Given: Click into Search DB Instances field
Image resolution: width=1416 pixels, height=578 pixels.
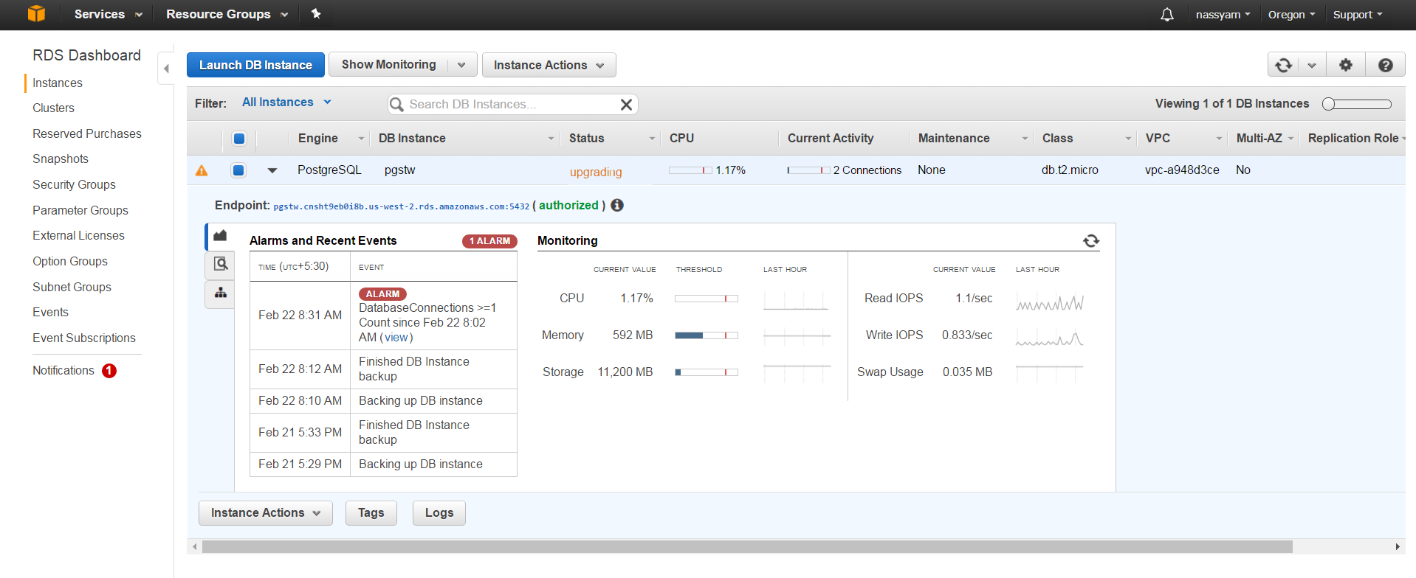Looking at the screenshot, I should 512,105.
